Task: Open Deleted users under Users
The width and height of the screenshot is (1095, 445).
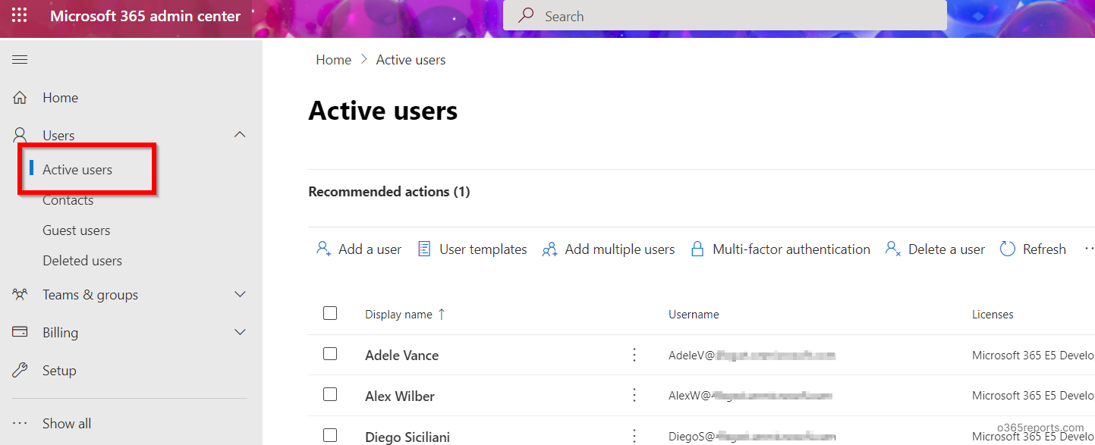Action: pyautogui.click(x=82, y=261)
